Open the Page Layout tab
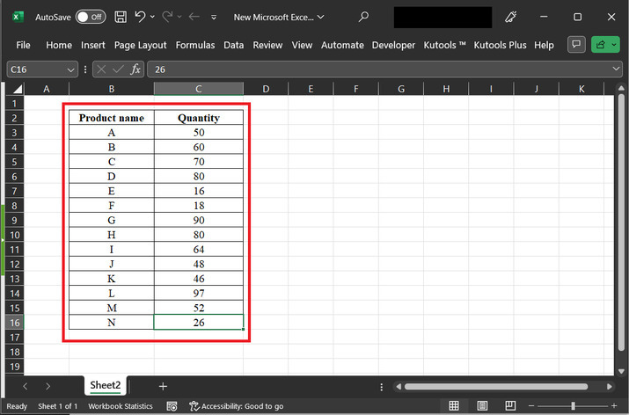Viewport: 629px width, 415px height. 140,45
